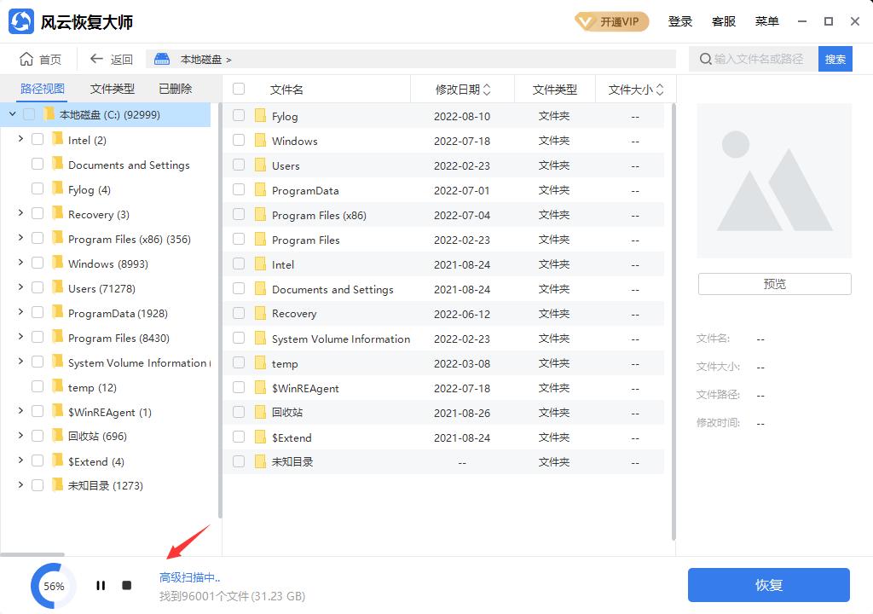Click the 恢复 recover button

pyautogui.click(x=767, y=585)
